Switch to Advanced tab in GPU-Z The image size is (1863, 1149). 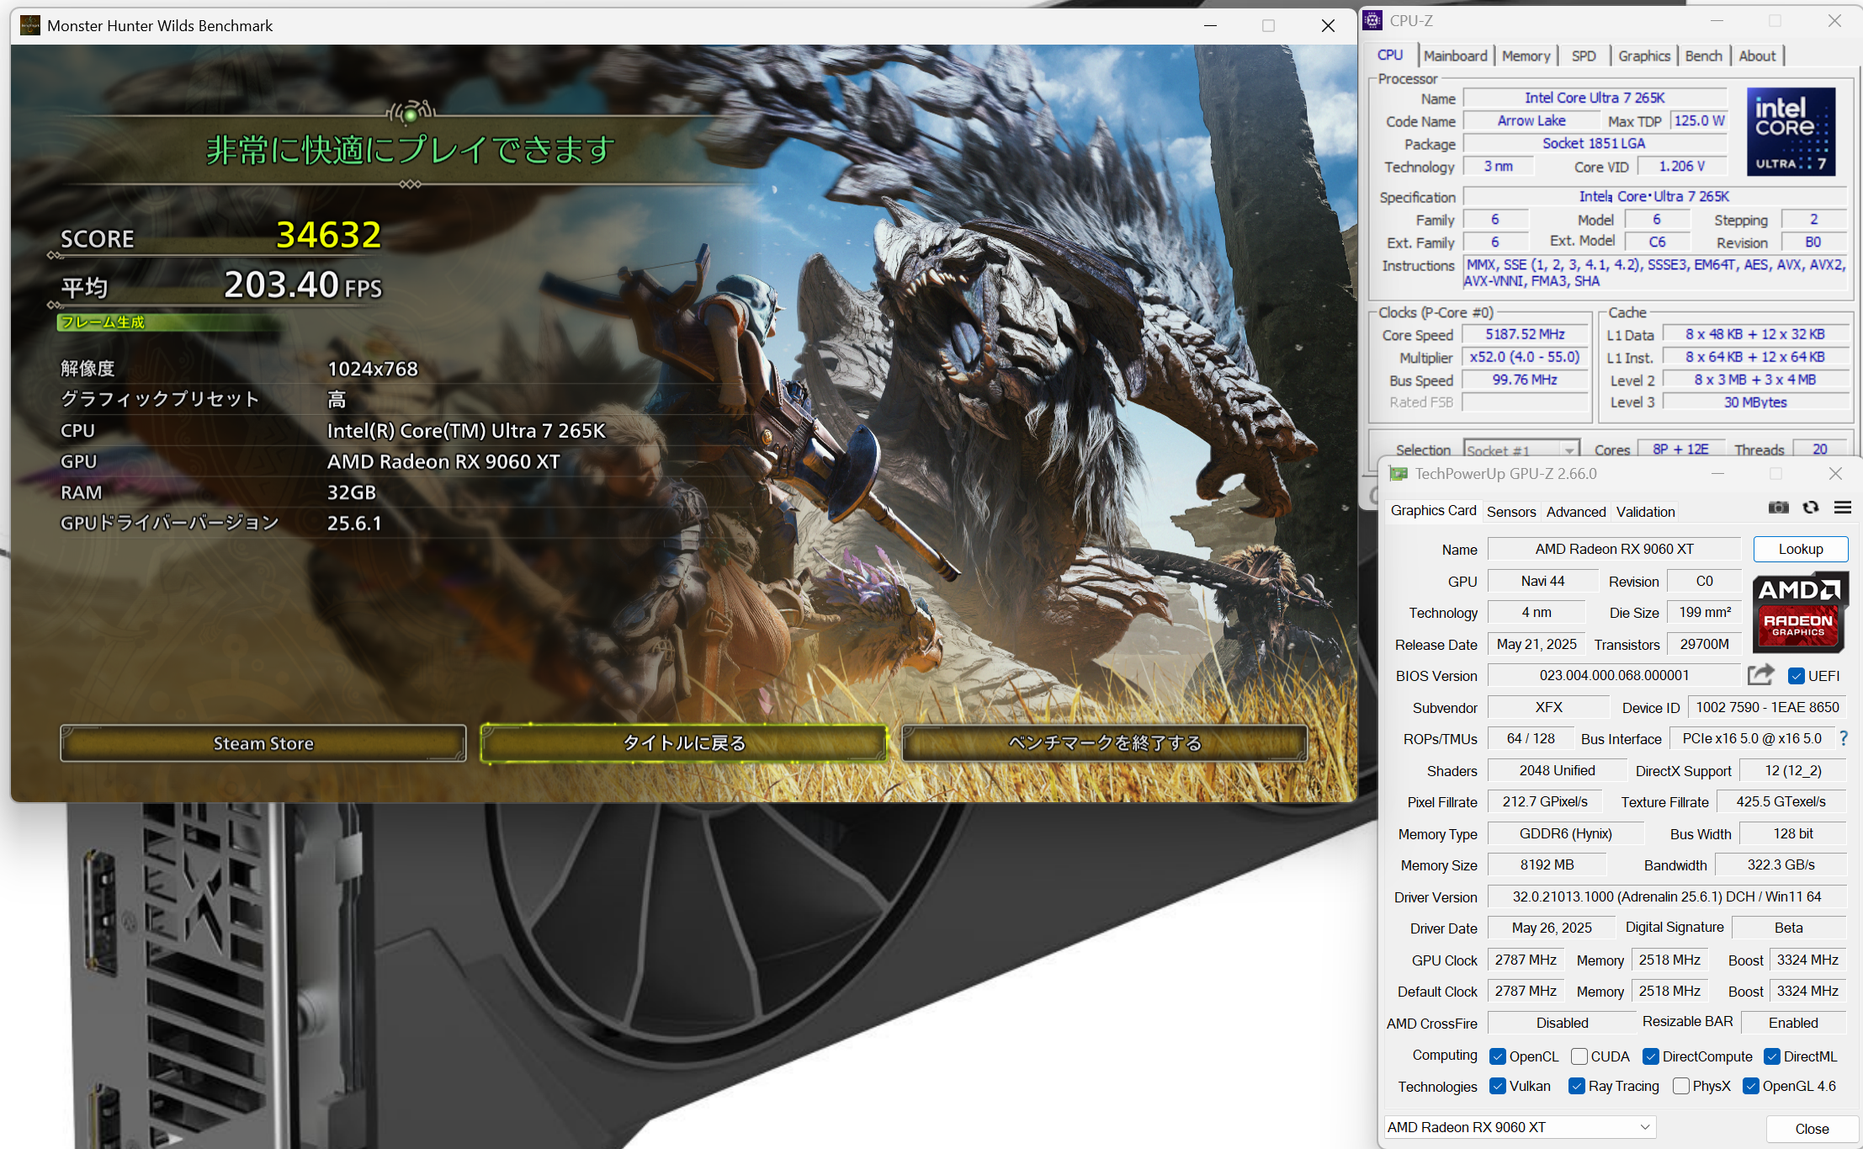coord(1576,512)
